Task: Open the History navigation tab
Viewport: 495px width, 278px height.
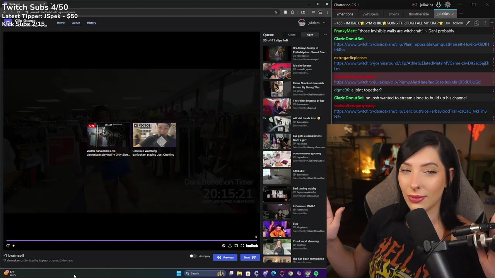Action: [91, 23]
